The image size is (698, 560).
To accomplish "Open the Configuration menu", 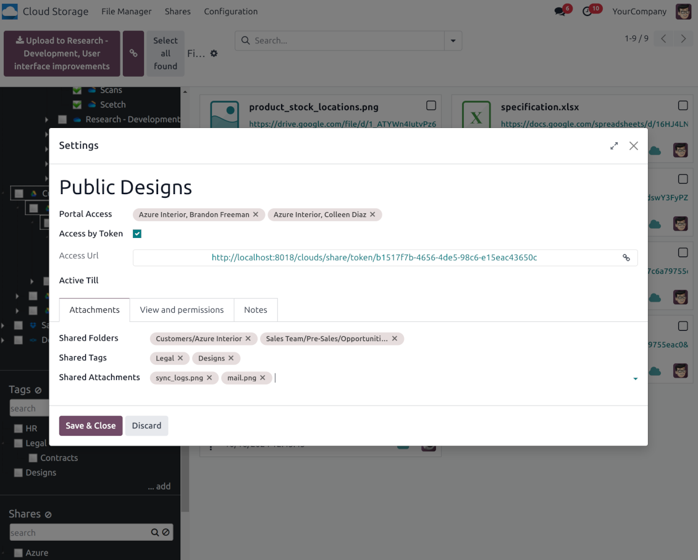I will (x=230, y=12).
